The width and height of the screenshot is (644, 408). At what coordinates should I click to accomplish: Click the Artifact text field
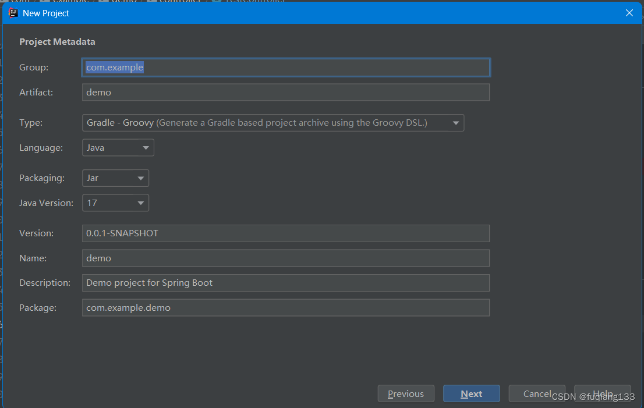286,93
